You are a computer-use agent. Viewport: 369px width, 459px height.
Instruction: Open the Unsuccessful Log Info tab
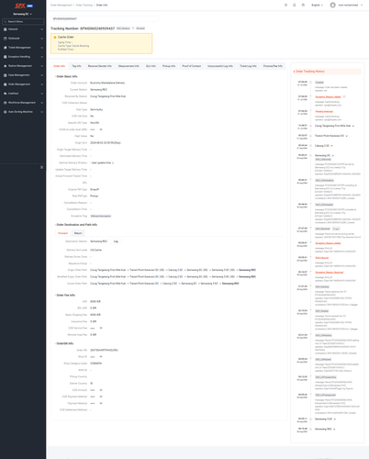(x=220, y=66)
